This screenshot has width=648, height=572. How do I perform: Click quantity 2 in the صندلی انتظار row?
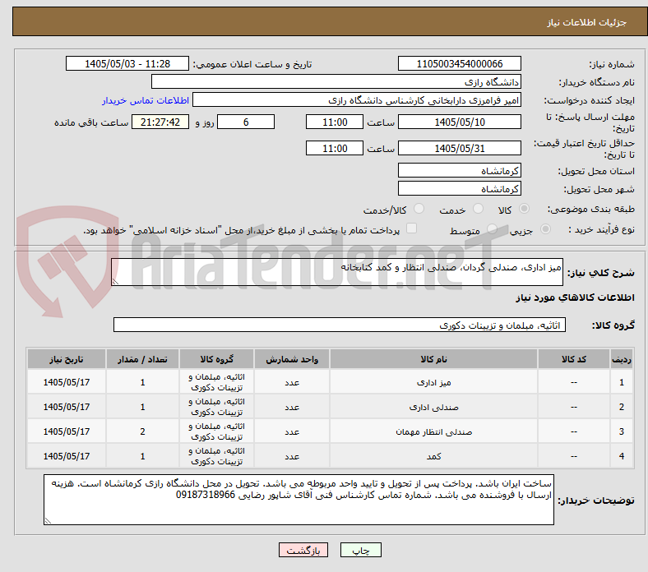coord(142,432)
